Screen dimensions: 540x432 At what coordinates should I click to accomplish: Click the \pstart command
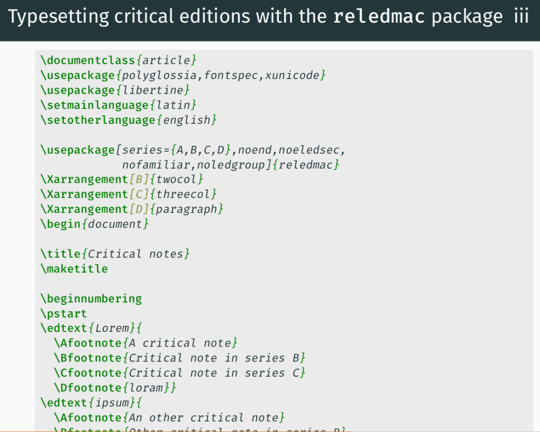pos(63,313)
